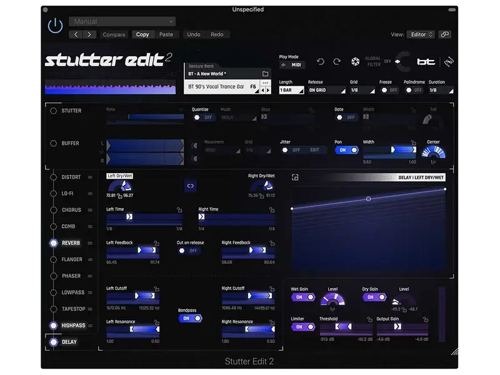500x375 pixels.
Task: Click lock icon beside Output Gain
Action: coord(426,319)
